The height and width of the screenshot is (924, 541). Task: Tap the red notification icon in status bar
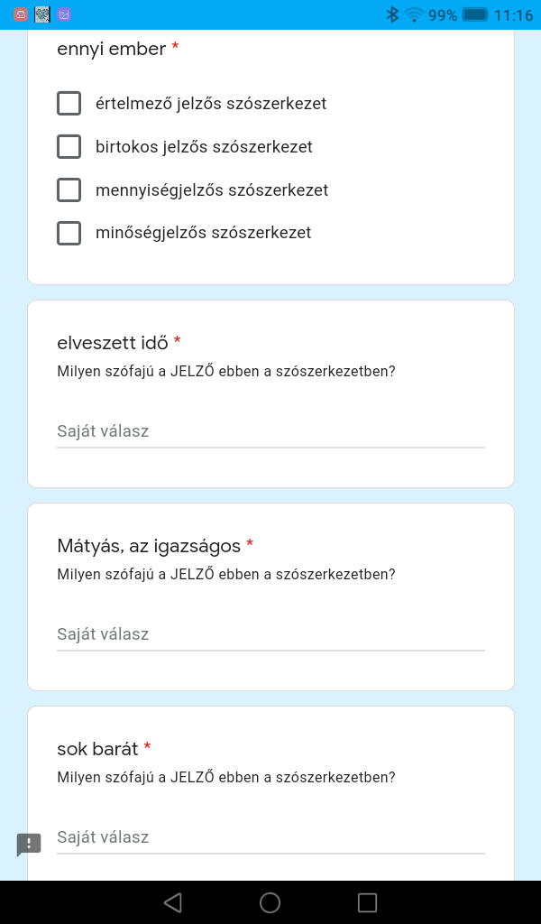[x=21, y=14]
